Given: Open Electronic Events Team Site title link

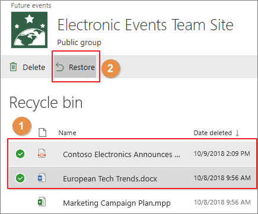Looking at the screenshot, I should click(x=145, y=25).
